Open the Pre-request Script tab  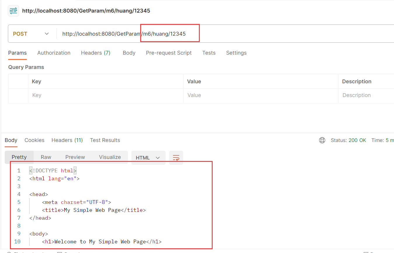tap(169, 53)
